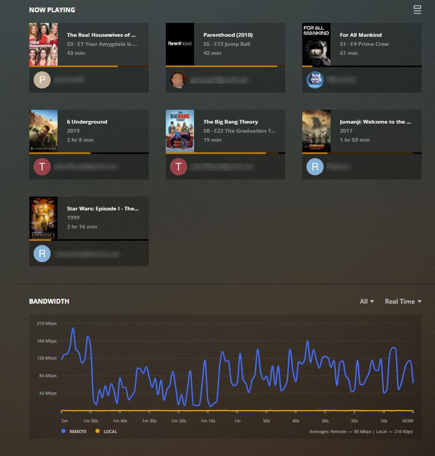Open The Real Housewives poster thumbnail
This screenshot has height=456, width=435.
coord(43,44)
